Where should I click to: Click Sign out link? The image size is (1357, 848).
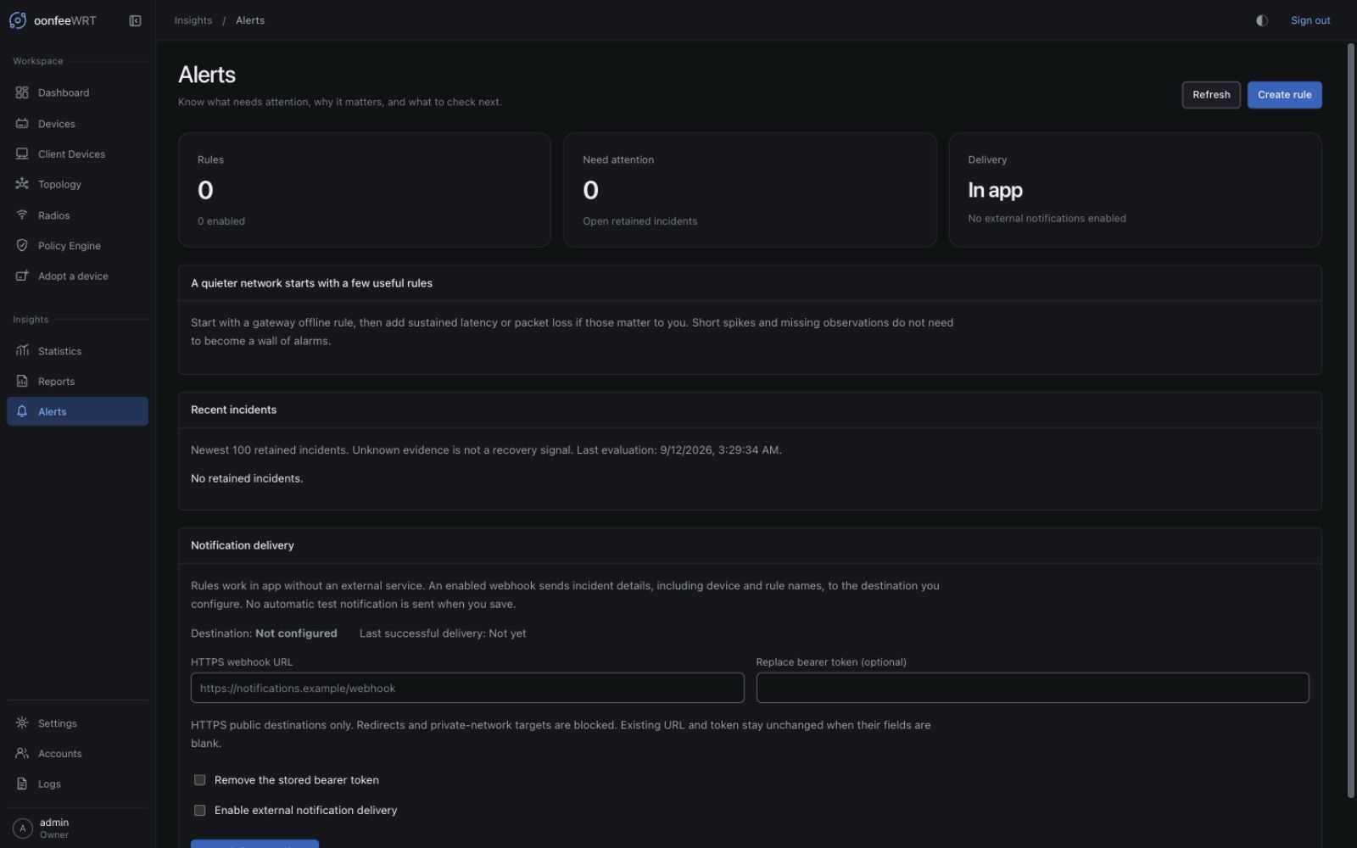pos(1310,20)
